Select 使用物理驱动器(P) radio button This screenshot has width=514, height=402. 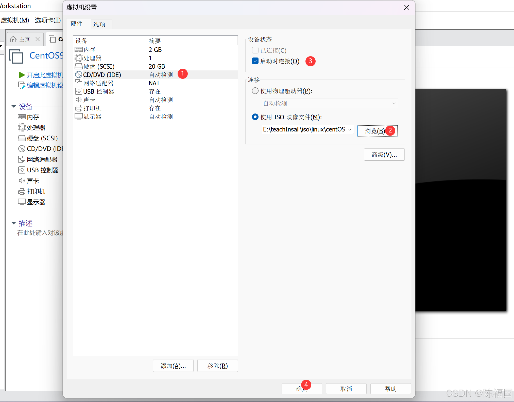[x=255, y=91]
